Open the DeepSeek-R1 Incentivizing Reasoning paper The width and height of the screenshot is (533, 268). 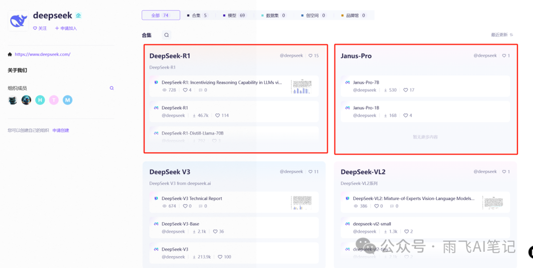pos(222,82)
